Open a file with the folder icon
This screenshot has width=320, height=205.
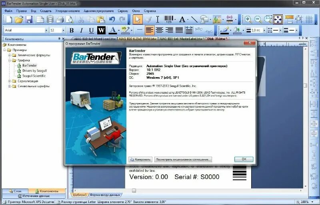pos(19,20)
